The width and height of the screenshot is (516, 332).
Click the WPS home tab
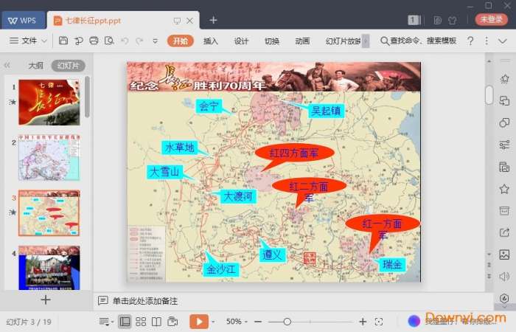click(22, 21)
